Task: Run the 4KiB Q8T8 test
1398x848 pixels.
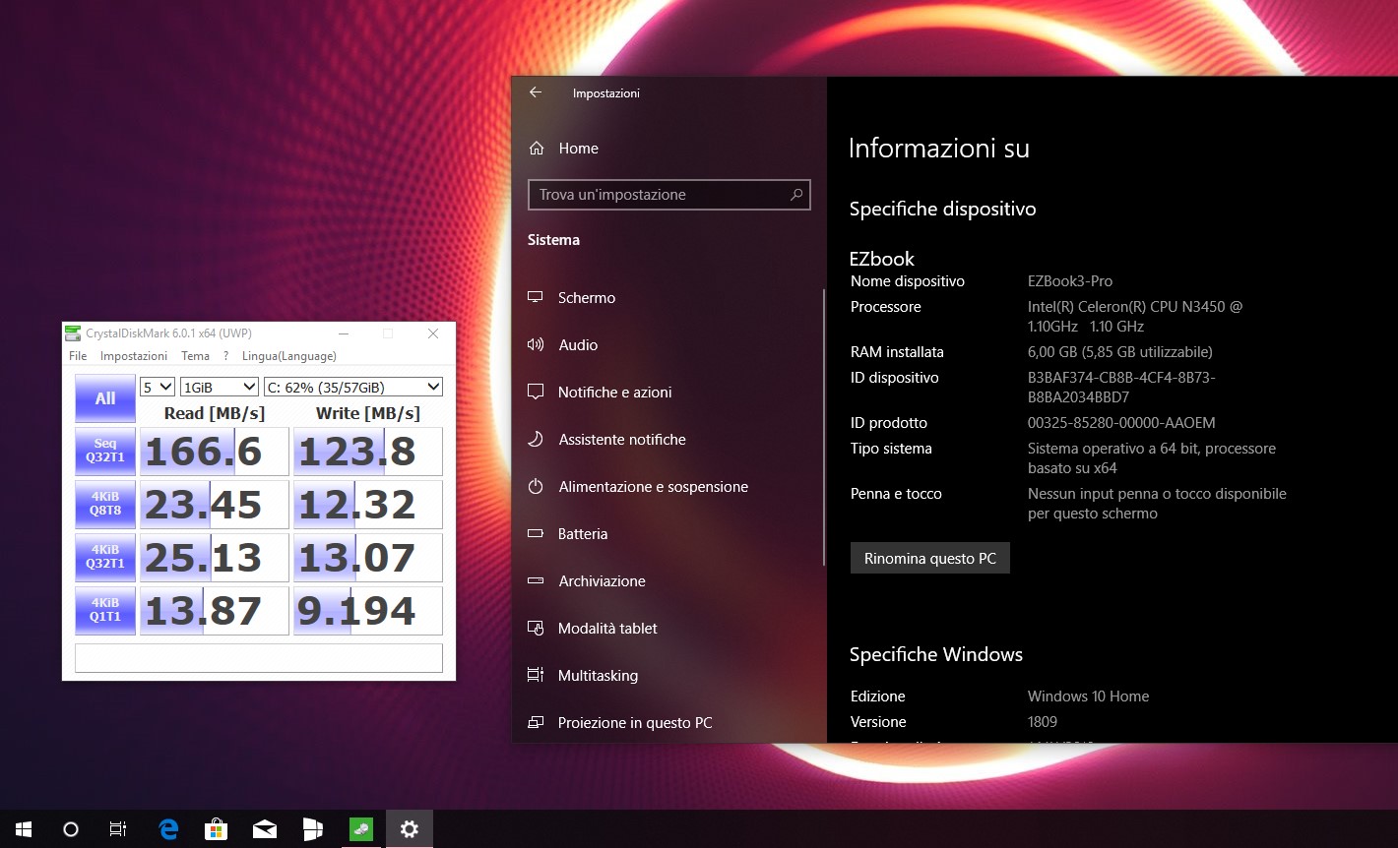Action: pyautogui.click(x=105, y=504)
